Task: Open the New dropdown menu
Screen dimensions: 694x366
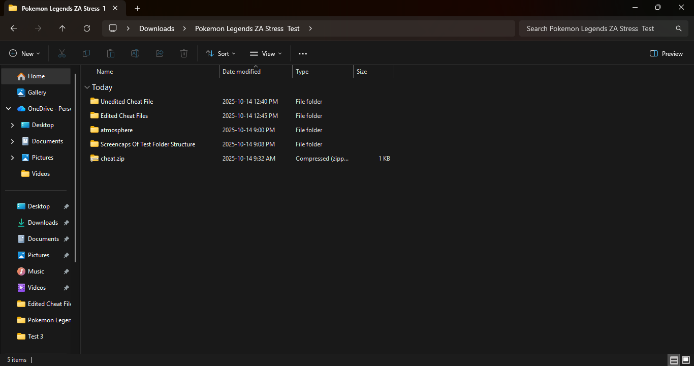Action: (x=24, y=53)
